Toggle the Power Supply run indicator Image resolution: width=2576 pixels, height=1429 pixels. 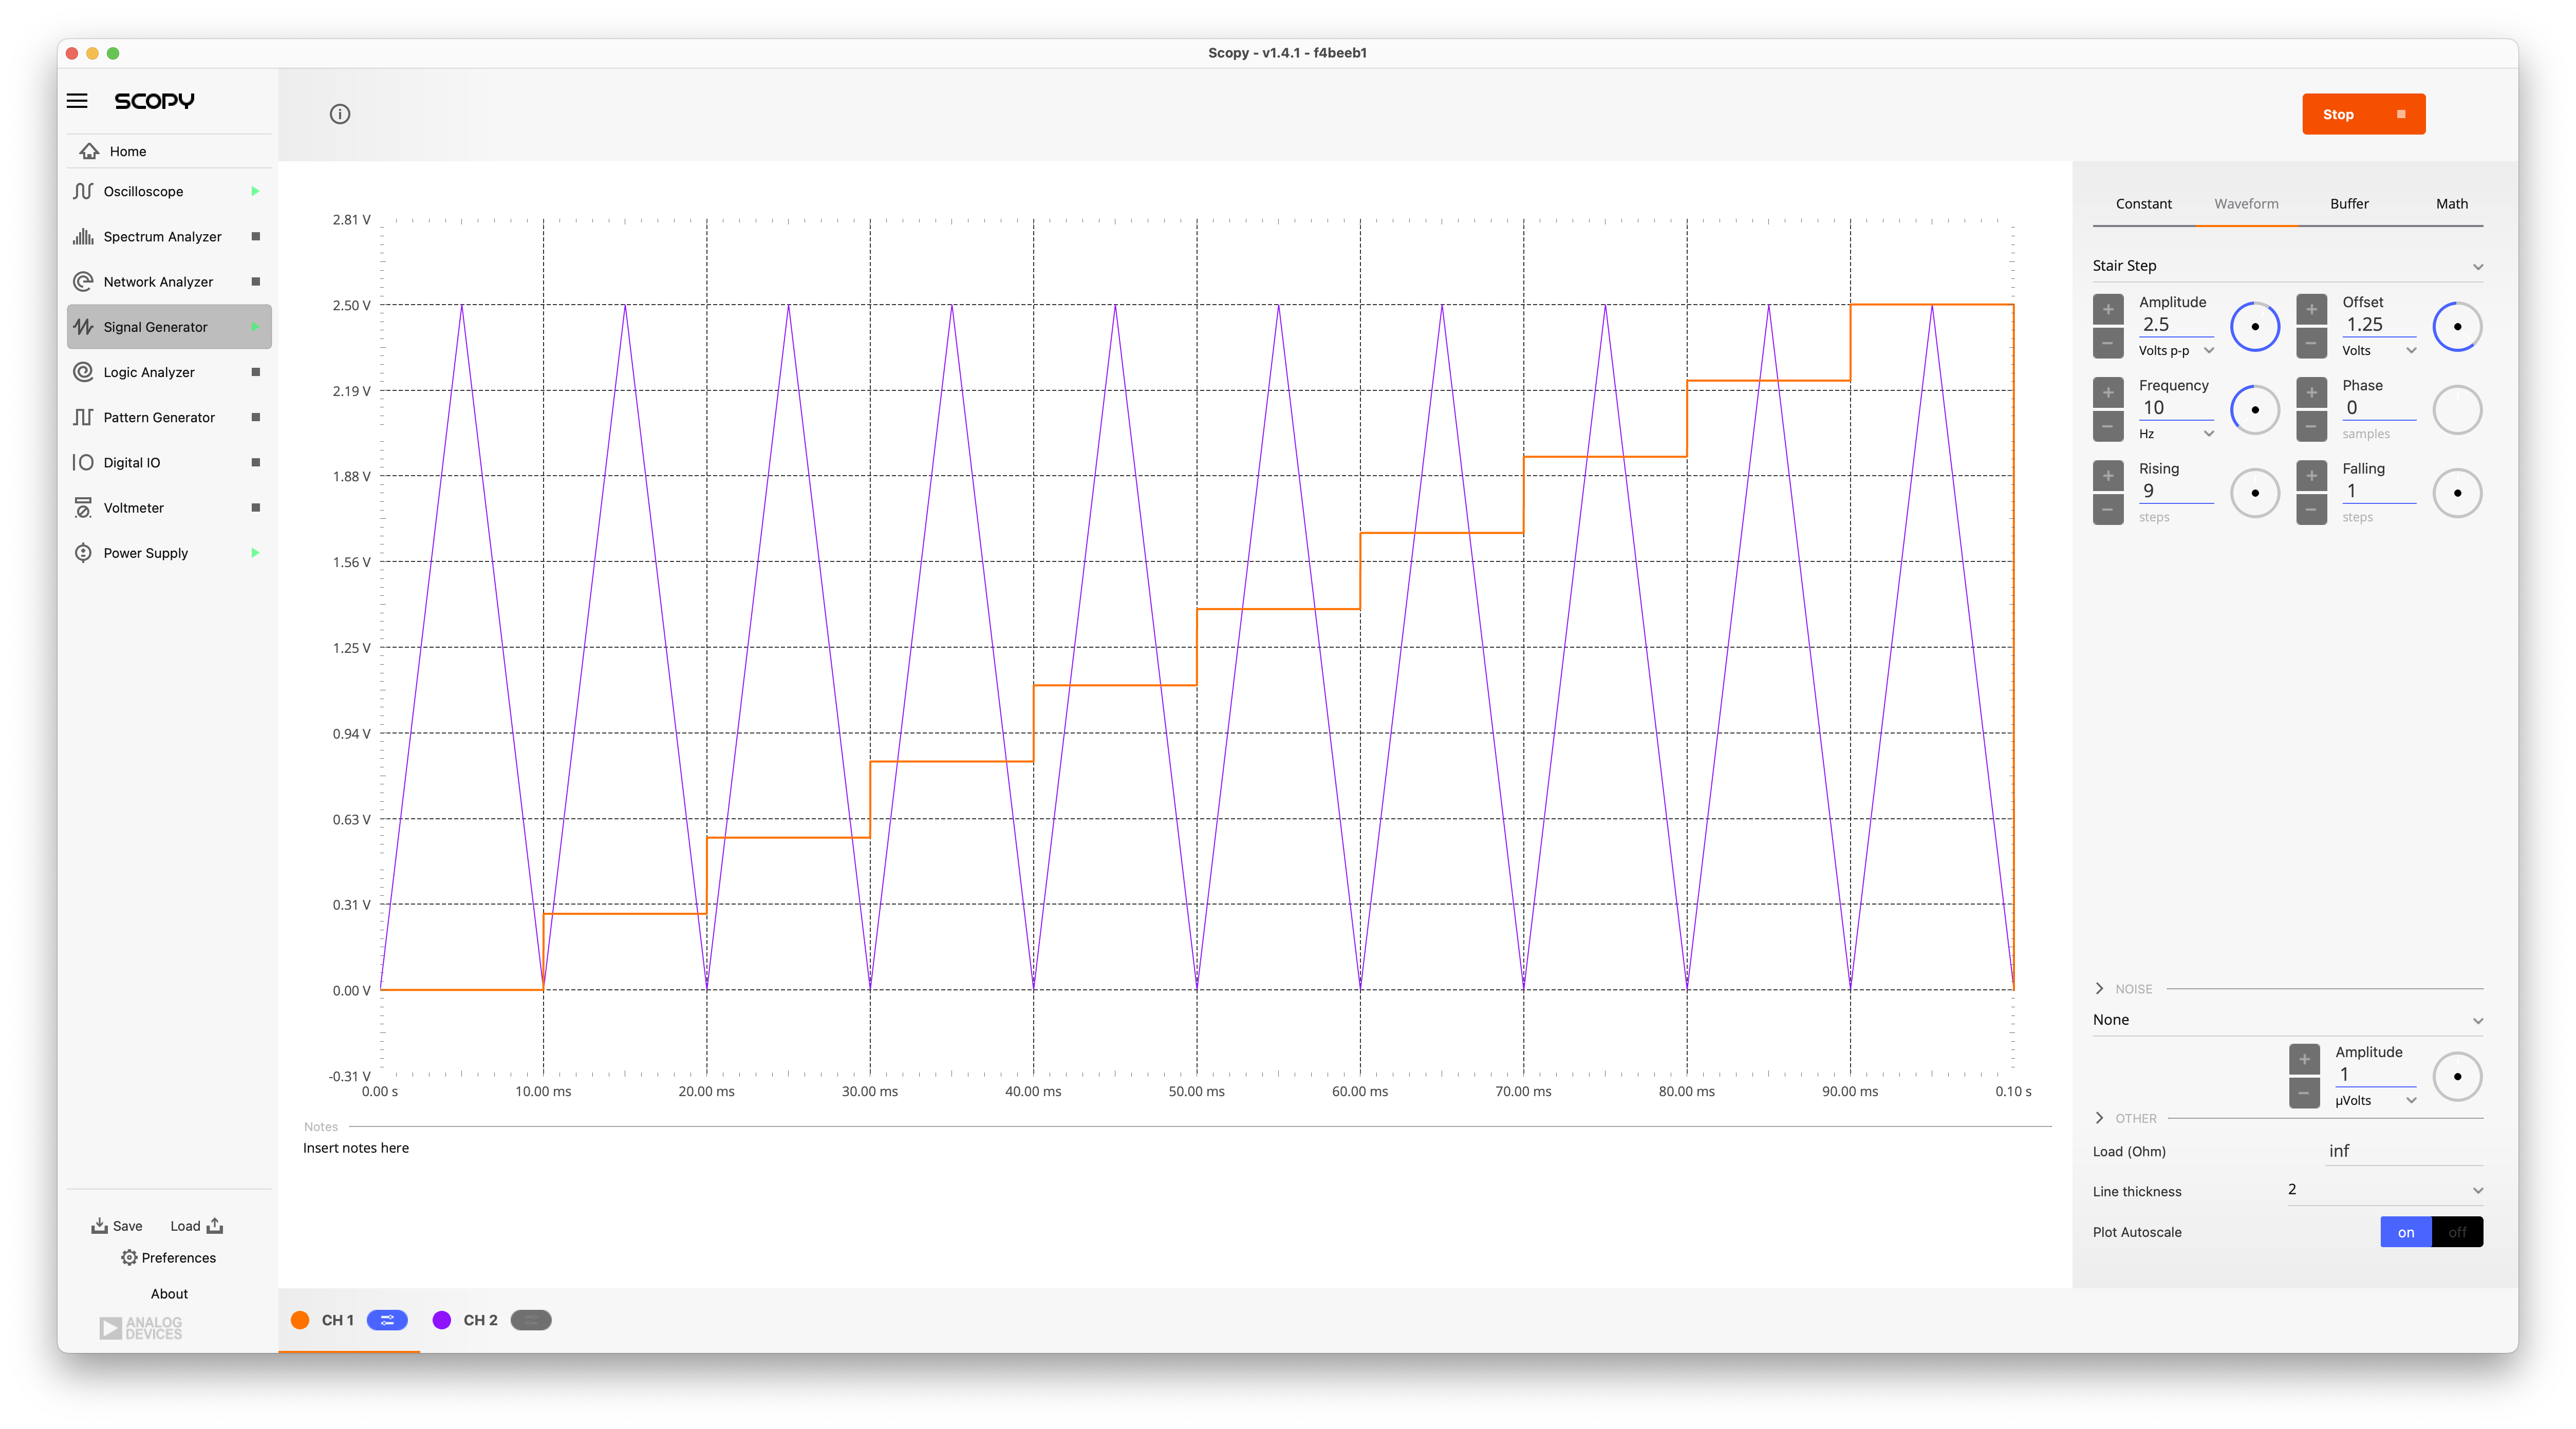[x=255, y=552]
